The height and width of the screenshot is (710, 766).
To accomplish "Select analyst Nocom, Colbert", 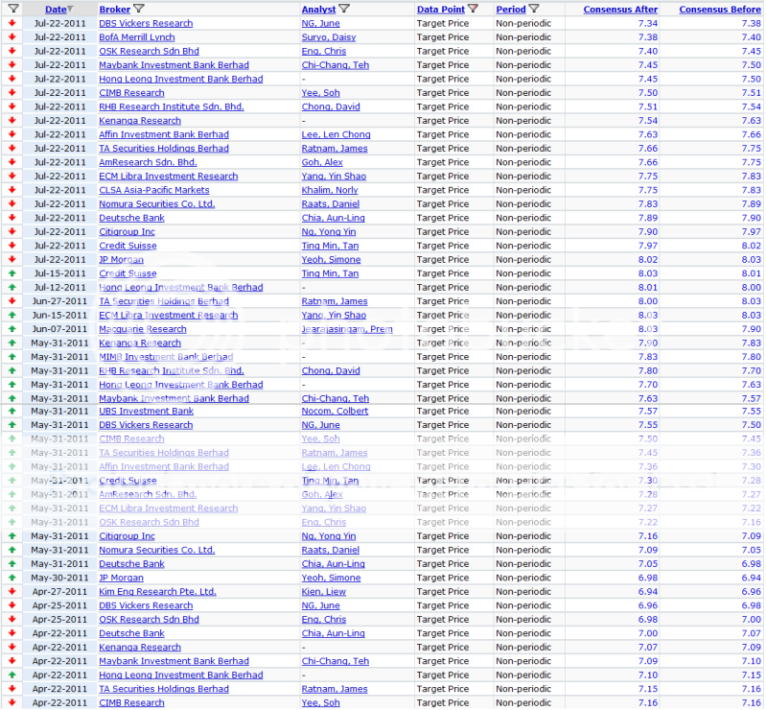I will 335,412.
